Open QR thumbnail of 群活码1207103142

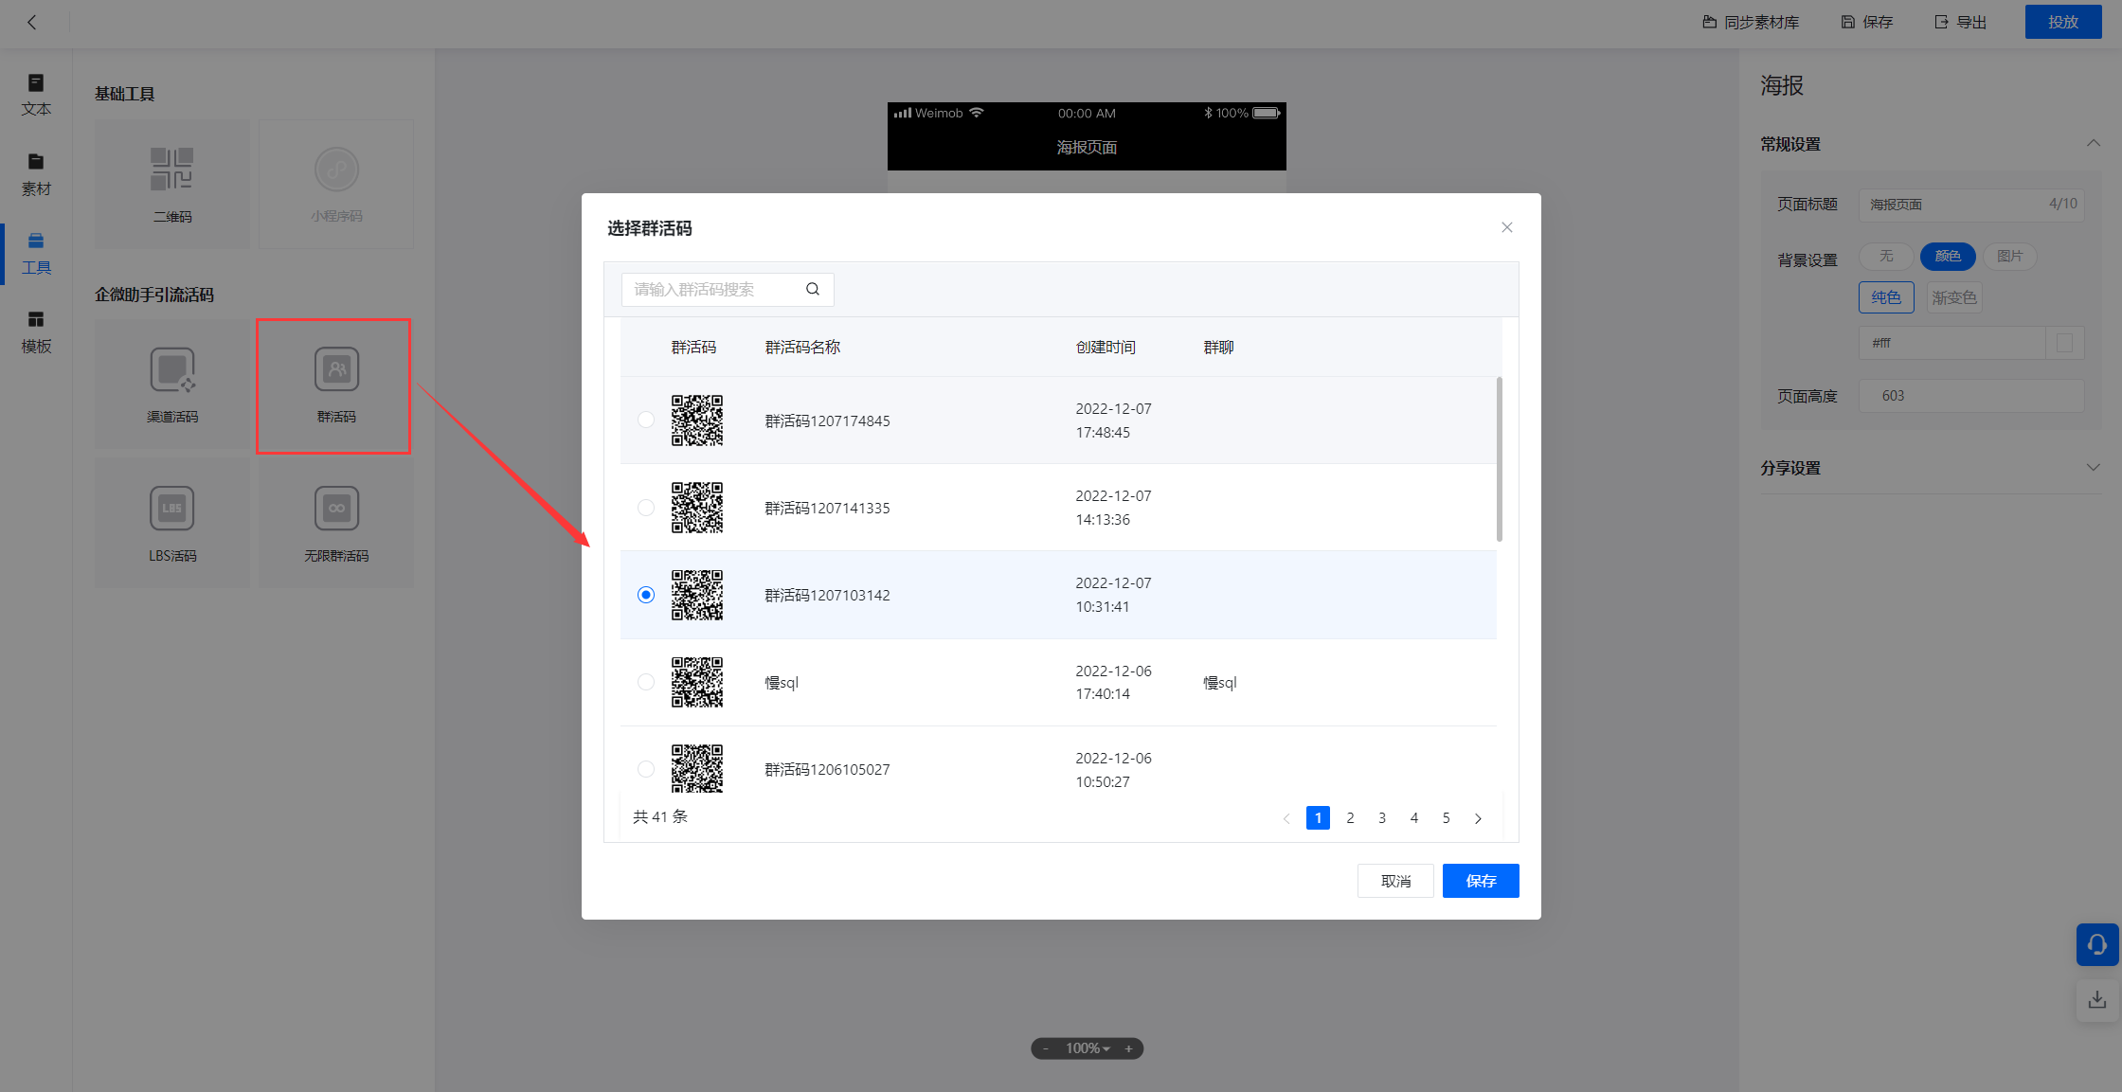(x=697, y=595)
